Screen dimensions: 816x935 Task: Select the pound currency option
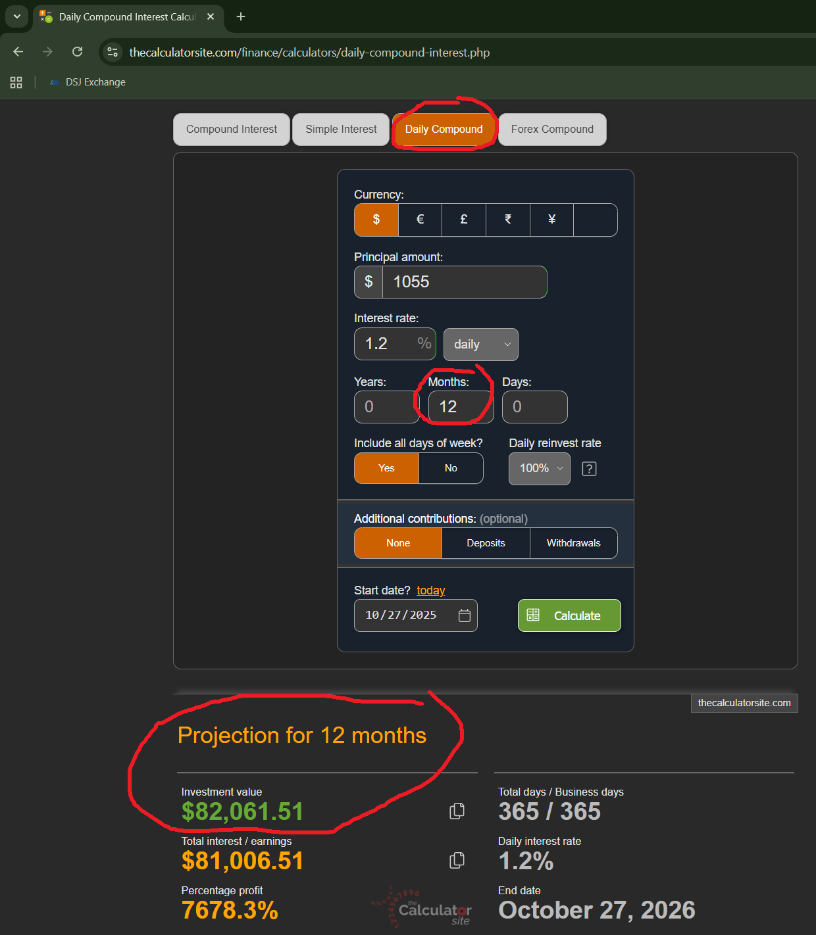click(x=464, y=220)
